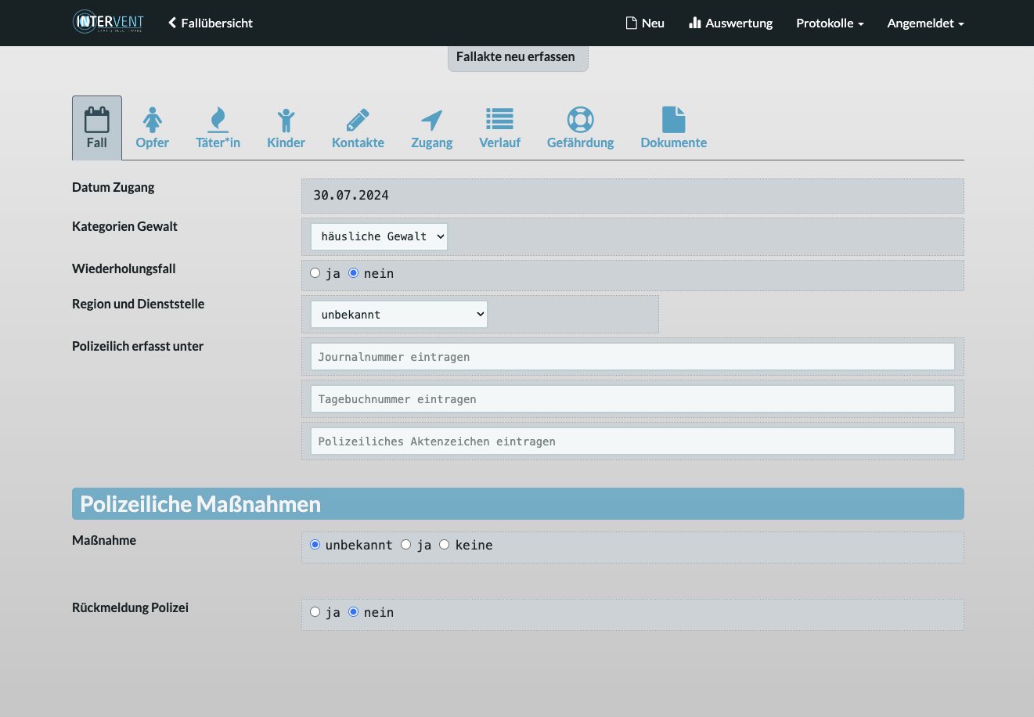This screenshot has width=1034, height=717.
Task: Click the INTERVENT logo
Action: (x=108, y=22)
